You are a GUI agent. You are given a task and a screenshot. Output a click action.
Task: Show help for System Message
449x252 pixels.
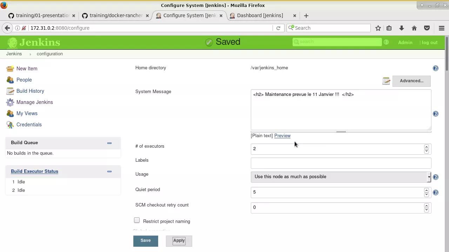tap(436, 114)
